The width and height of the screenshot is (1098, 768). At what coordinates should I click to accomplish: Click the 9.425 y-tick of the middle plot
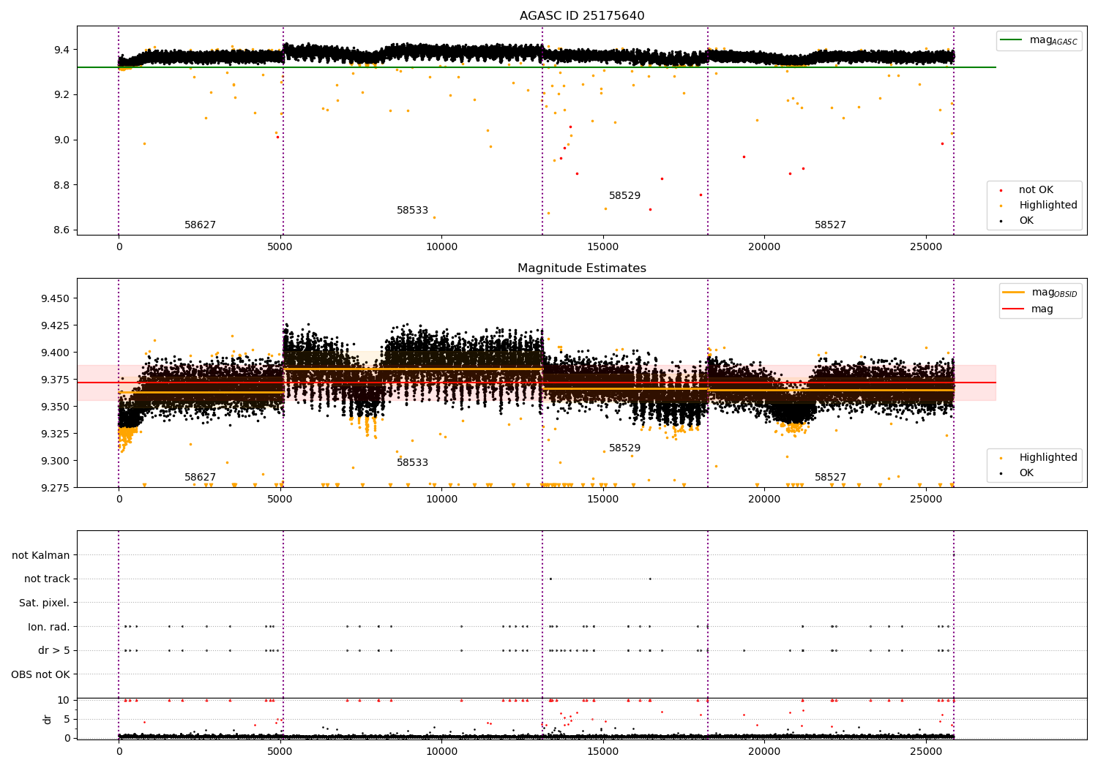click(56, 325)
